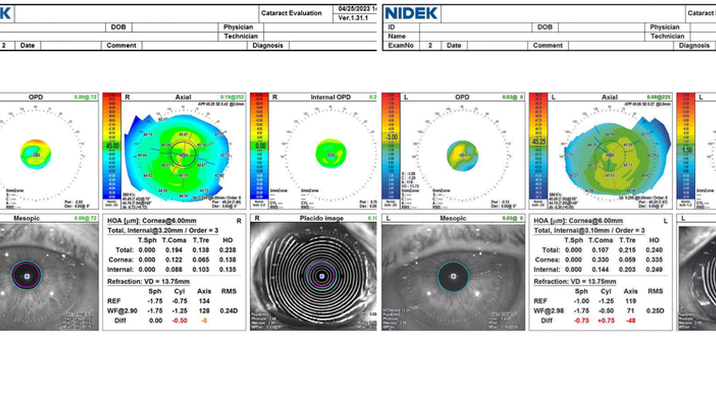Click the ID input field
The image size is (716, 402).
click(x=476, y=27)
